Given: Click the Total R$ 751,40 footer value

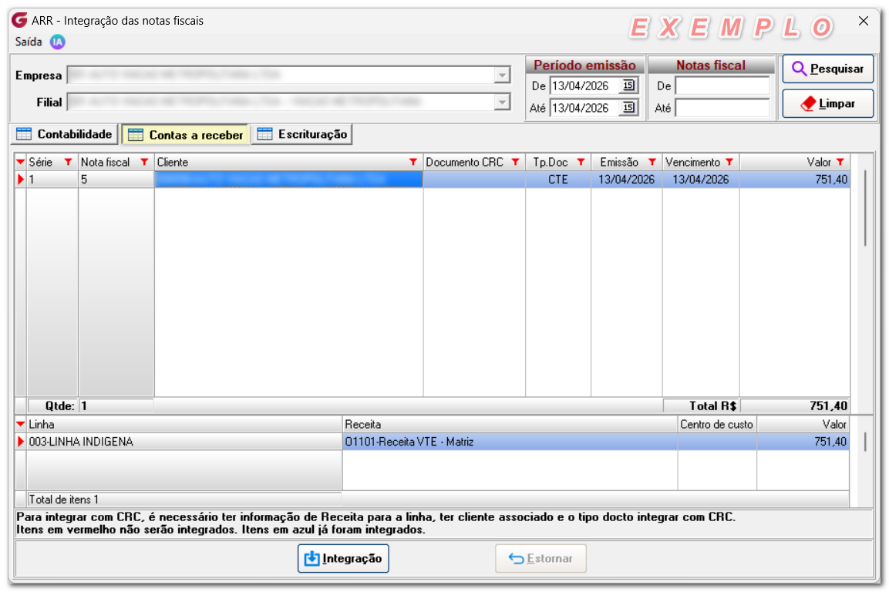Looking at the screenshot, I should (795, 406).
